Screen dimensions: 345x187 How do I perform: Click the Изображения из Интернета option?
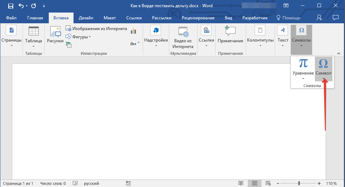(x=96, y=29)
